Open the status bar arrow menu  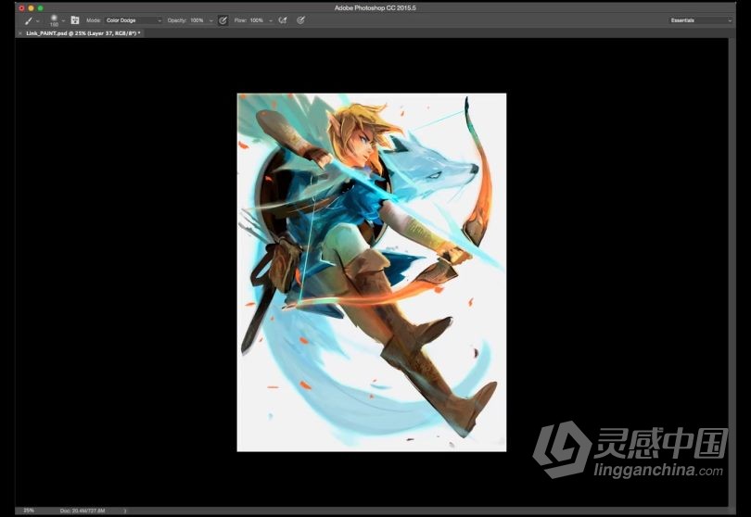tap(126, 511)
